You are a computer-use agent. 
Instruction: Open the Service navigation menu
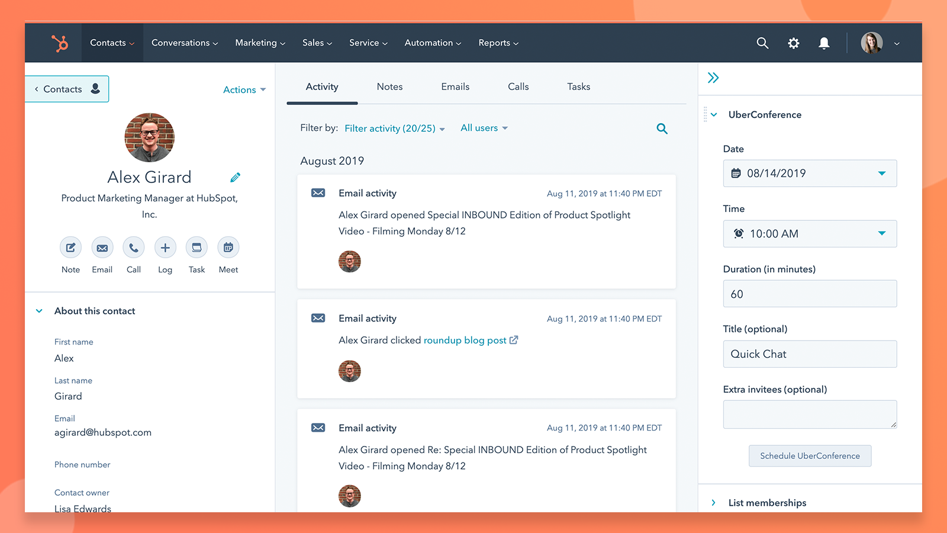368,43
